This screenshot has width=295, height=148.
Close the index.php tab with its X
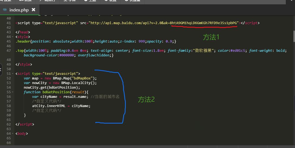tap(33, 10)
